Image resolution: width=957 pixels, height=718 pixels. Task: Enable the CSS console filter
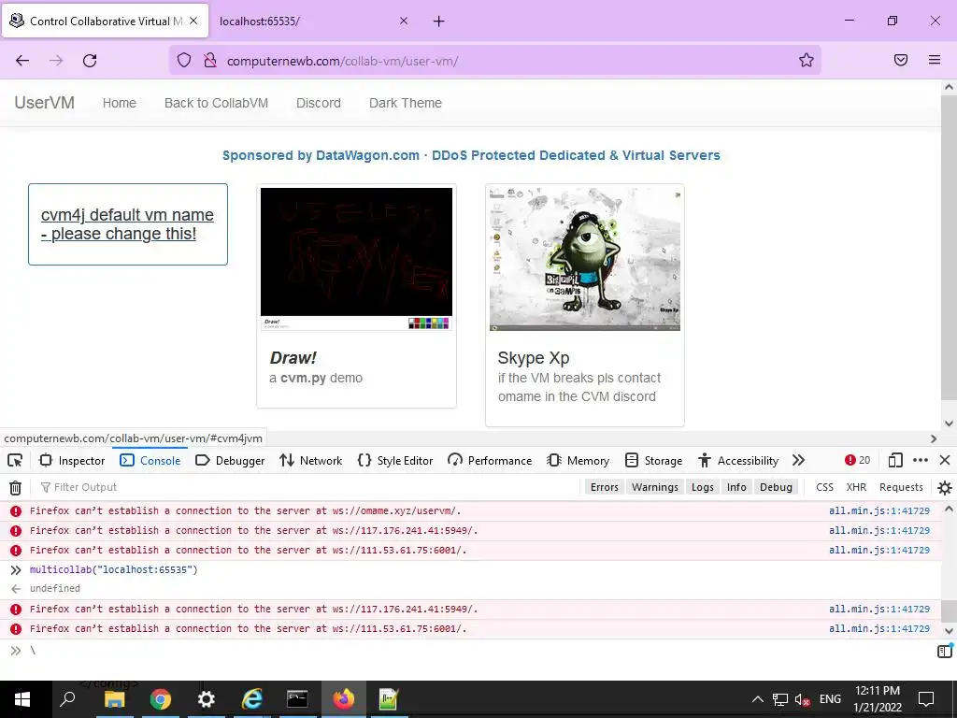coord(824,487)
